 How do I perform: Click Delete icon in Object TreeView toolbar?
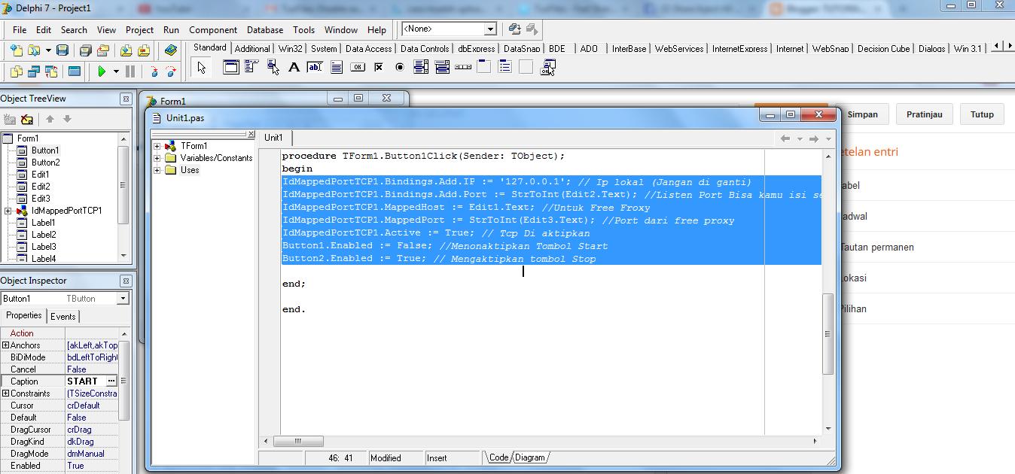tap(27, 119)
